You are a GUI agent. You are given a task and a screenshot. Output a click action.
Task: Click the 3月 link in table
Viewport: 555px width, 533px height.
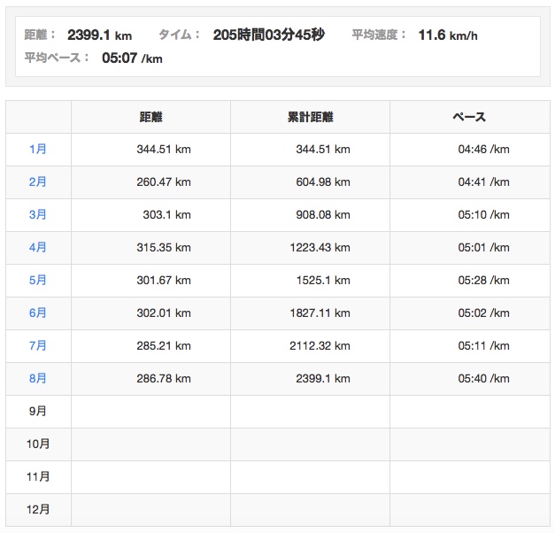pyautogui.click(x=38, y=215)
